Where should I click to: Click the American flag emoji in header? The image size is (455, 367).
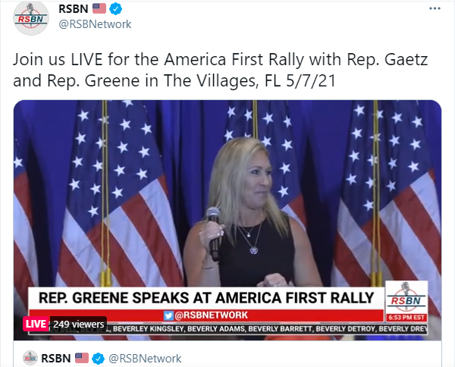(x=99, y=8)
